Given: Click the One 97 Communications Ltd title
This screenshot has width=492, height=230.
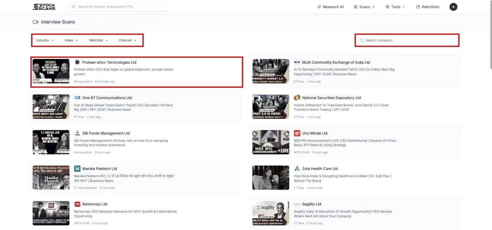Looking at the screenshot, I should tap(107, 98).
